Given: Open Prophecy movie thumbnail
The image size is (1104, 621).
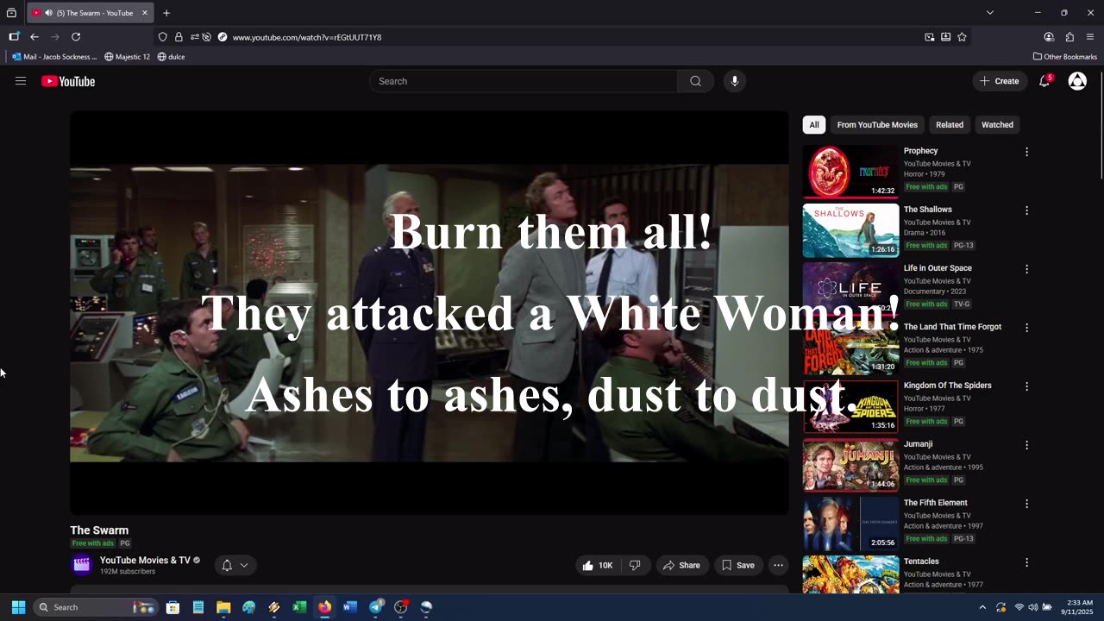Looking at the screenshot, I should [850, 172].
